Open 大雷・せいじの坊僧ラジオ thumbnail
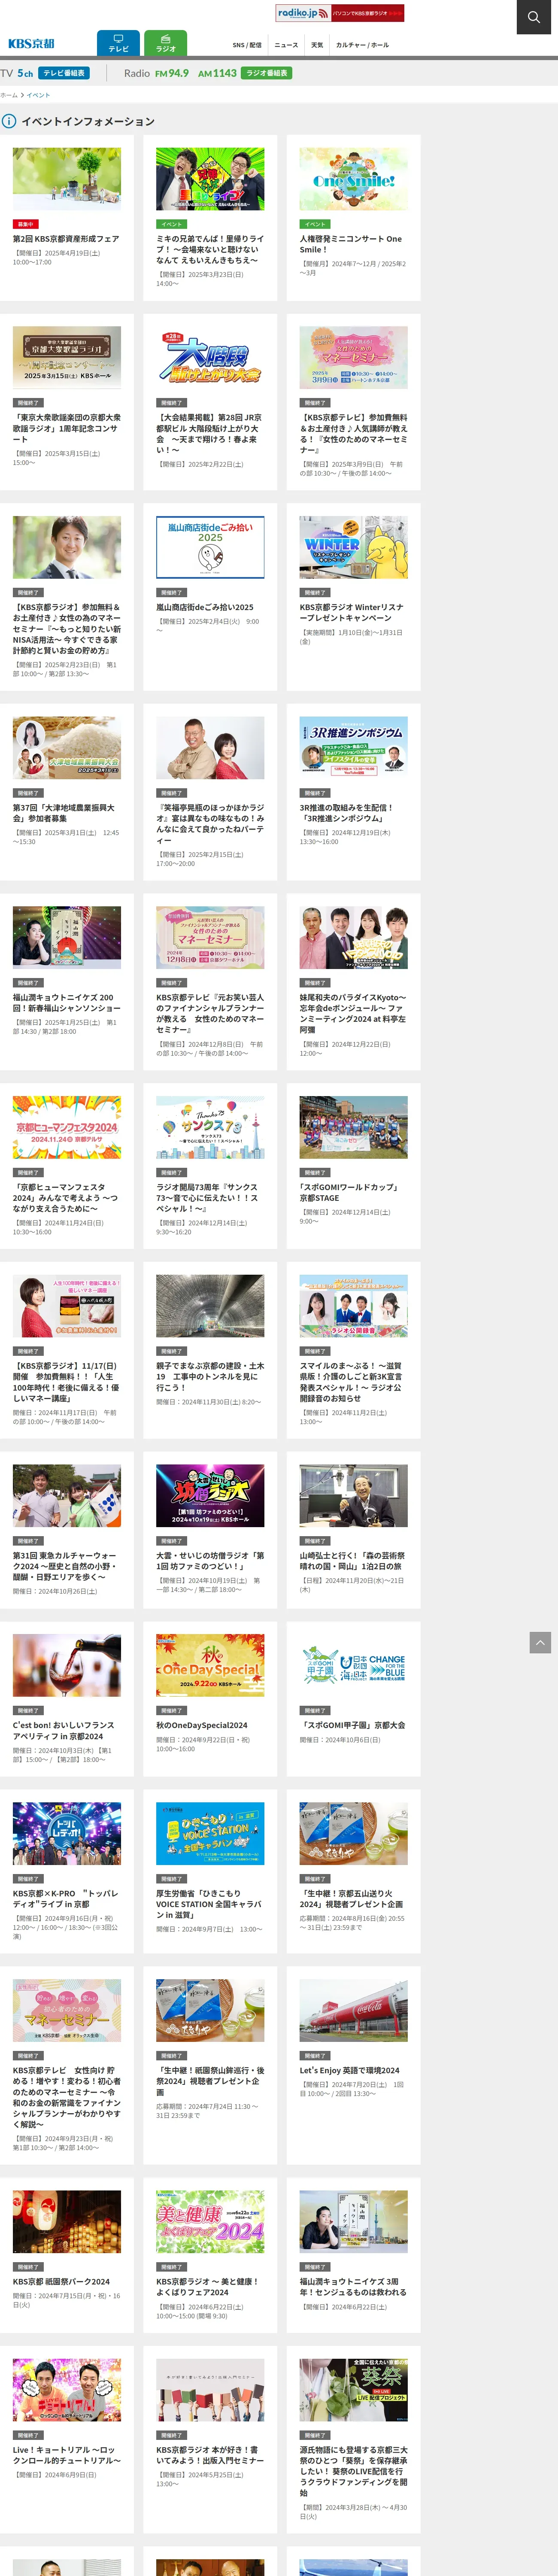The width and height of the screenshot is (558, 2576). [210, 1495]
